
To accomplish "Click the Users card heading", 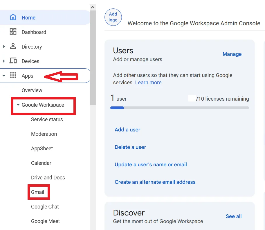I will [x=123, y=51].
